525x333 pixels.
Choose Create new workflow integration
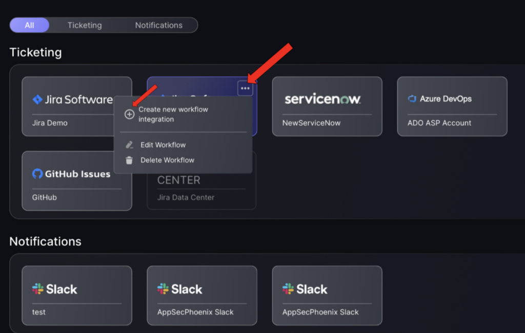click(x=183, y=114)
